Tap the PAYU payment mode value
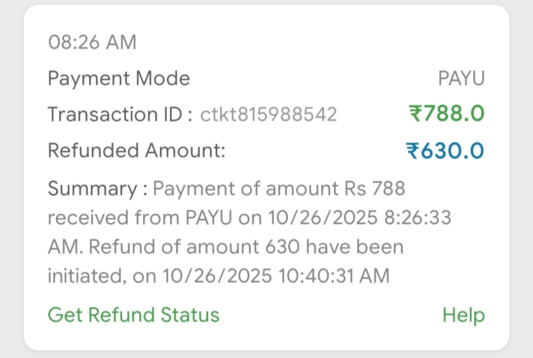The height and width of the screenshot is (358, 533). point(461,79)
